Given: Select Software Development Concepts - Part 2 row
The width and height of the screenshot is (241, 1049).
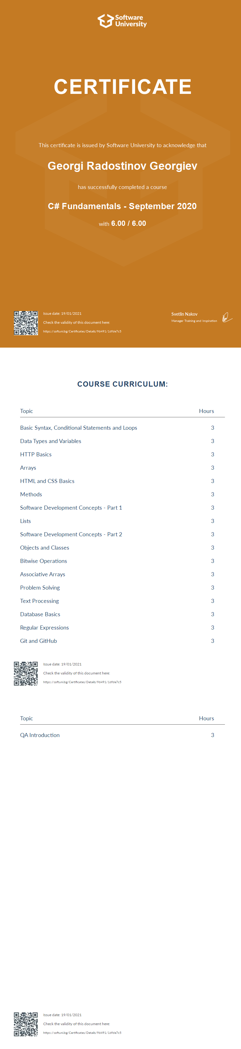Looking at the screenshot, I should click(x=71, y=534).
